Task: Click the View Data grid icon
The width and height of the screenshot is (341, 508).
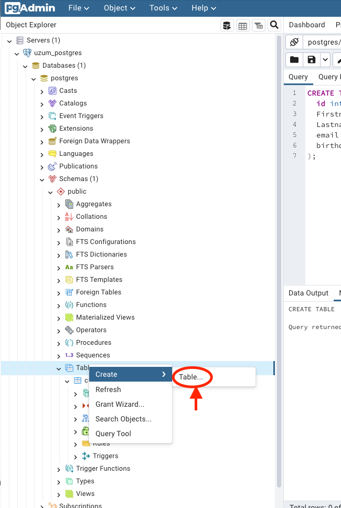Action: 242,25
